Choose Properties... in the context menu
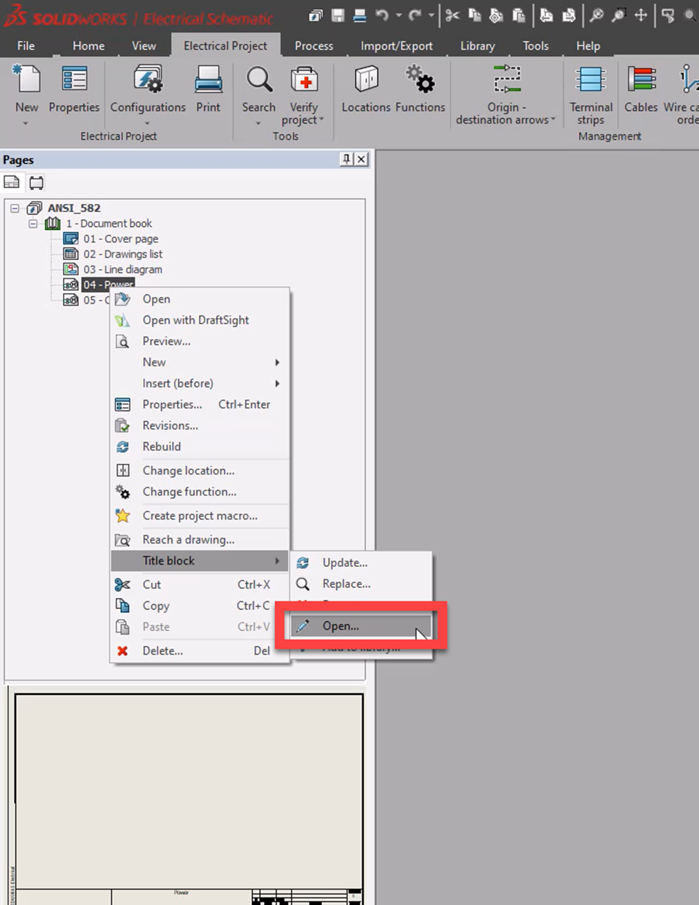 (x=200, y=404)
